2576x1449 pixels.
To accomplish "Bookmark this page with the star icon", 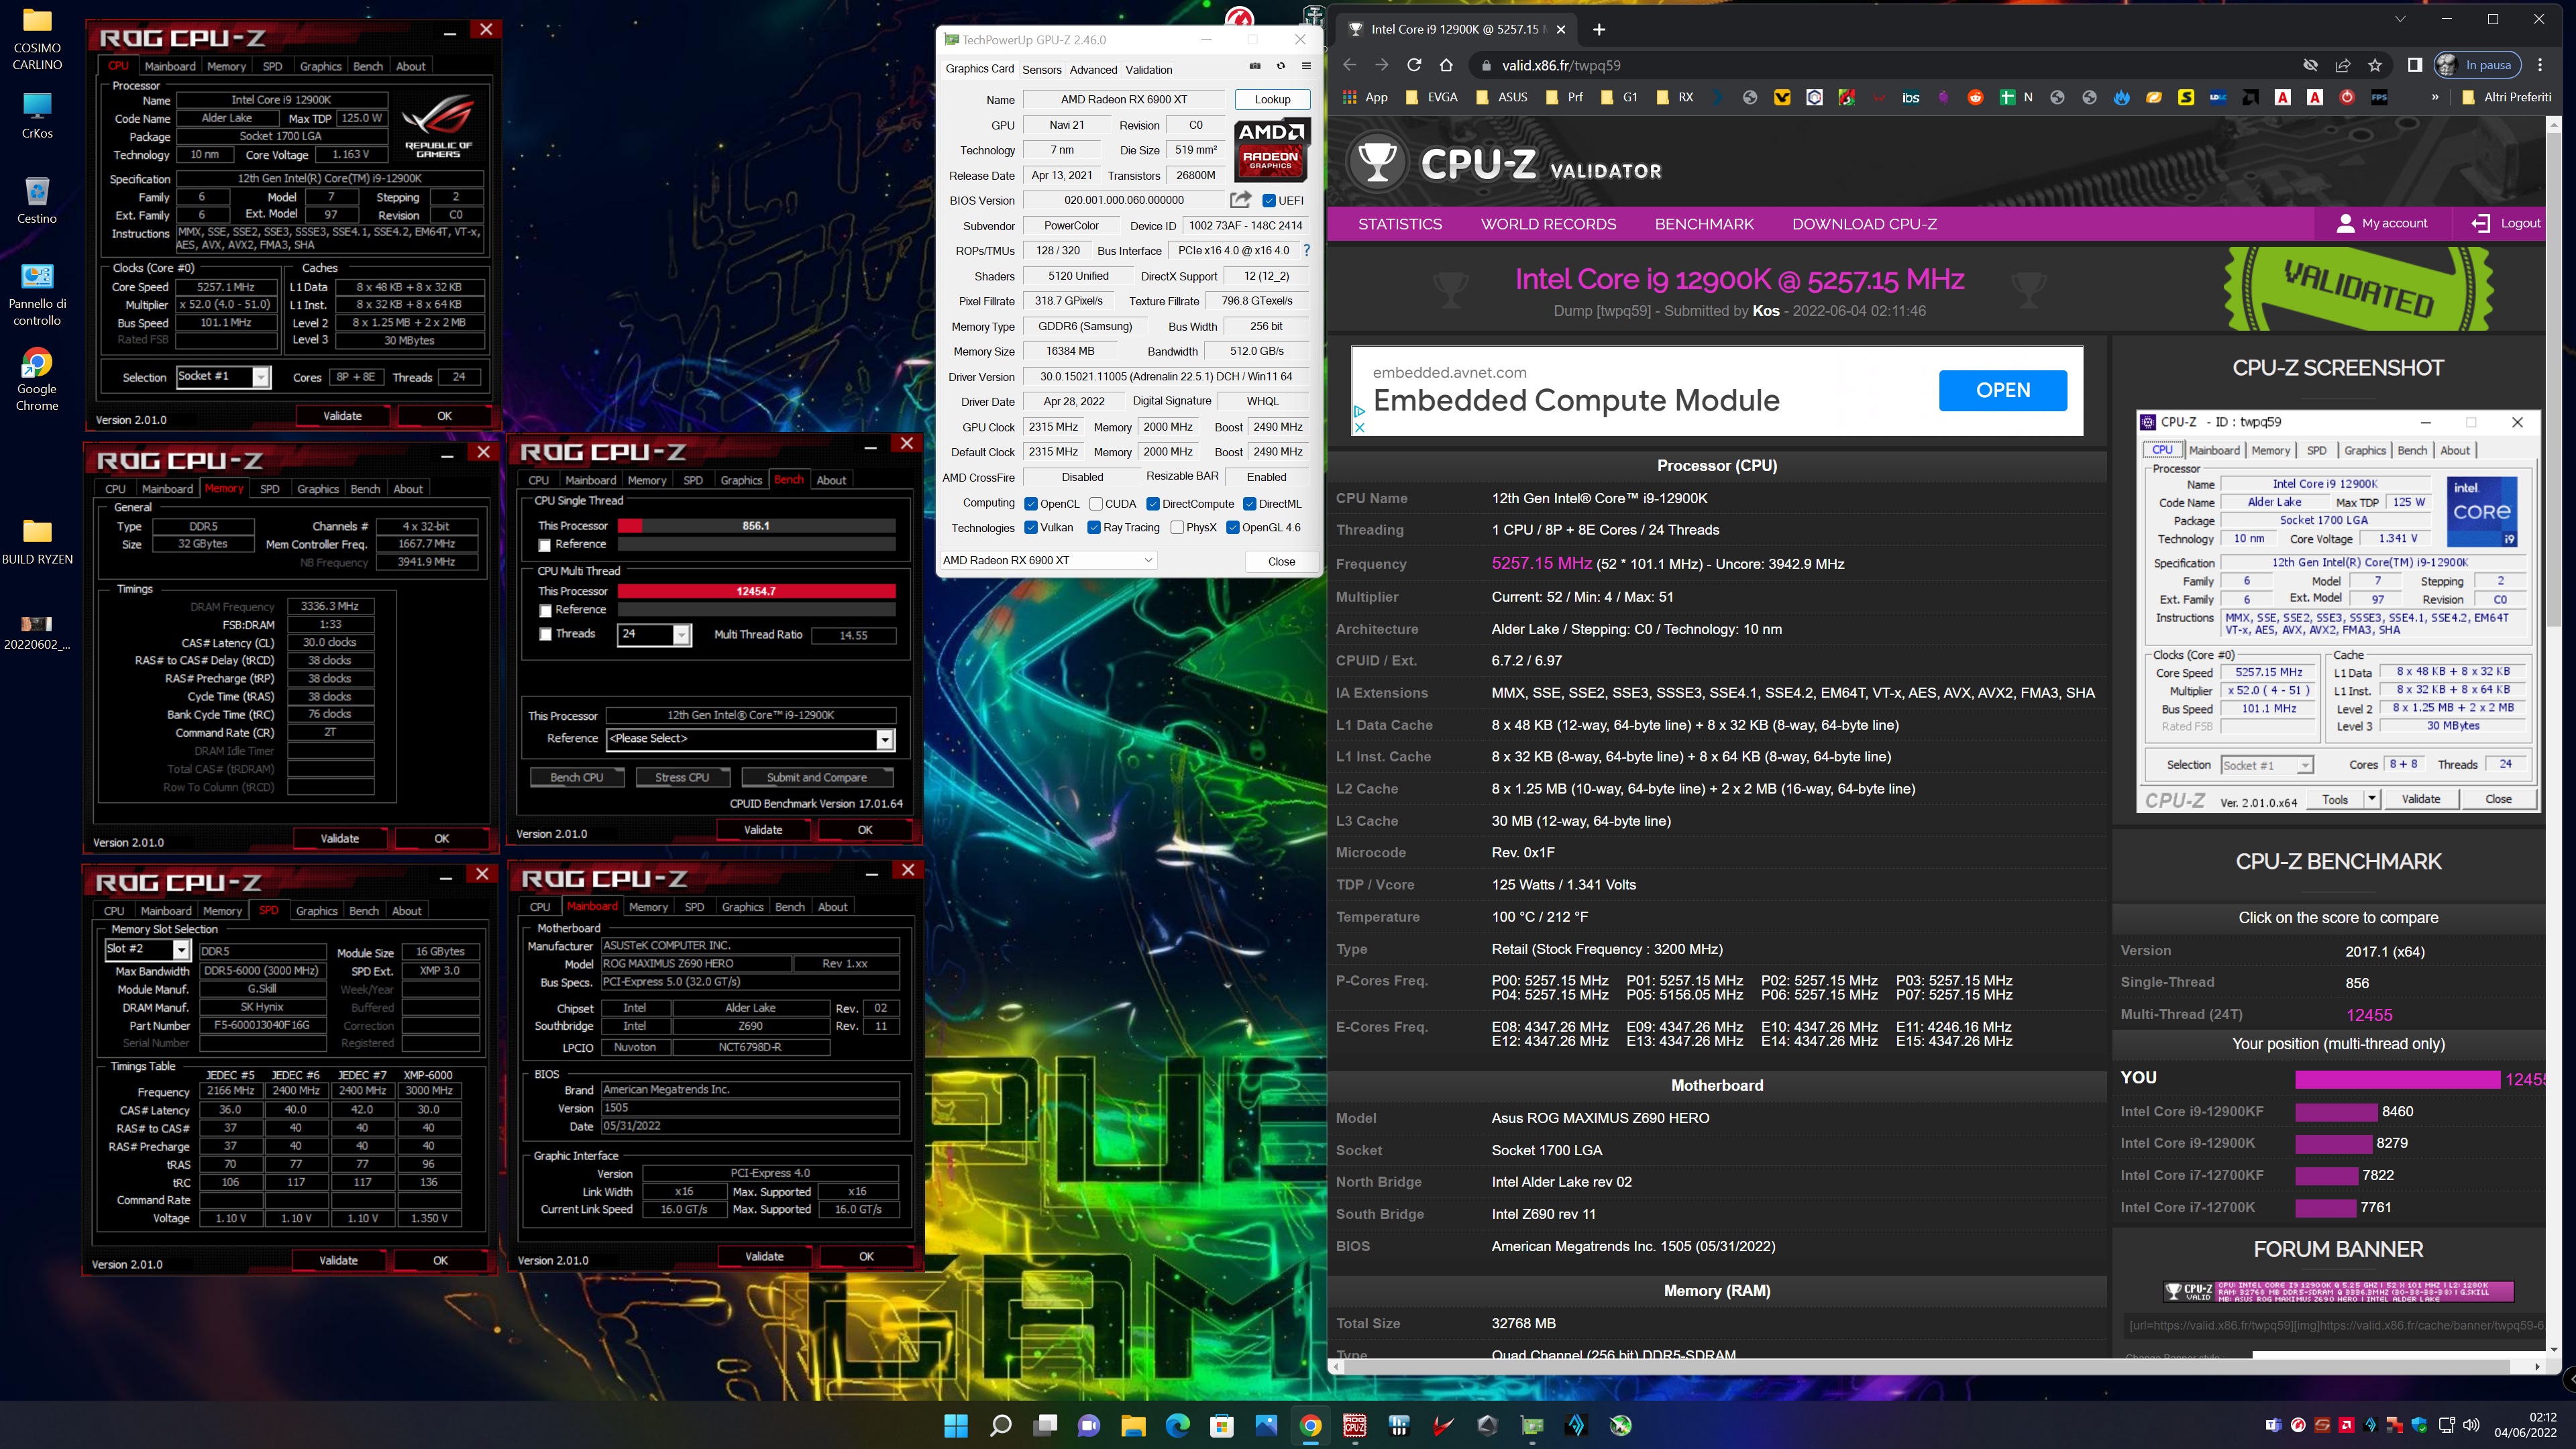I will 2375,65.
